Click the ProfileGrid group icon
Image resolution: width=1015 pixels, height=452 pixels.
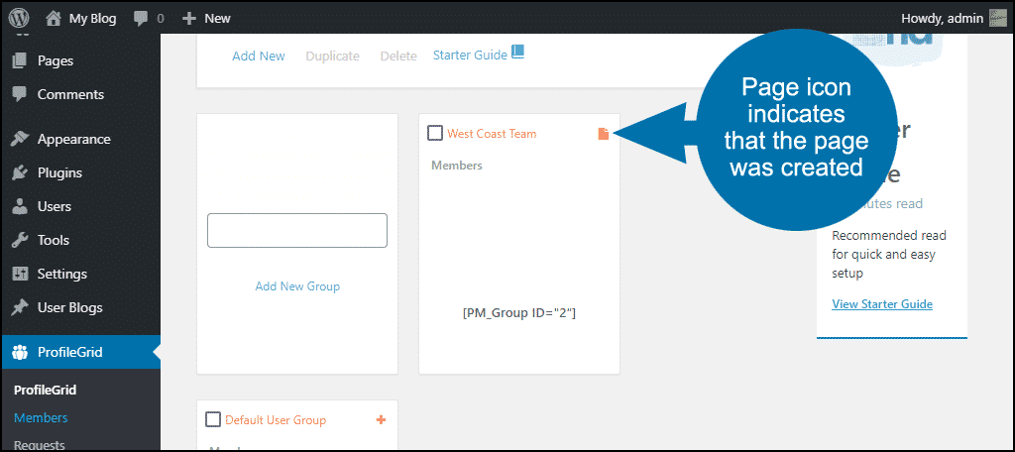tap(20, 352)
